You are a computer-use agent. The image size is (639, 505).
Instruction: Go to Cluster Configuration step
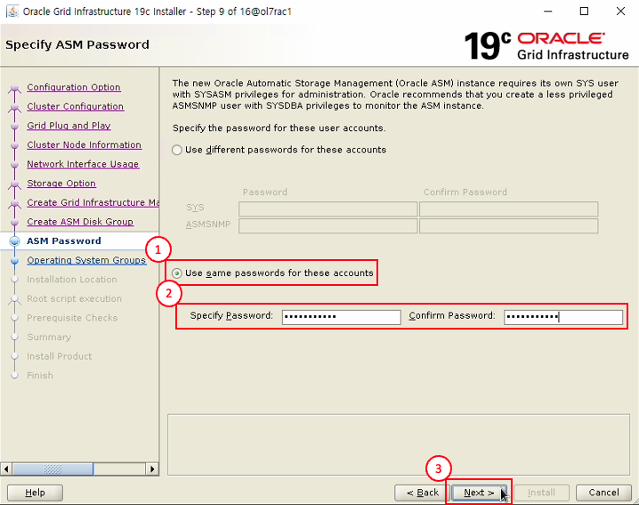click(76, 106)
